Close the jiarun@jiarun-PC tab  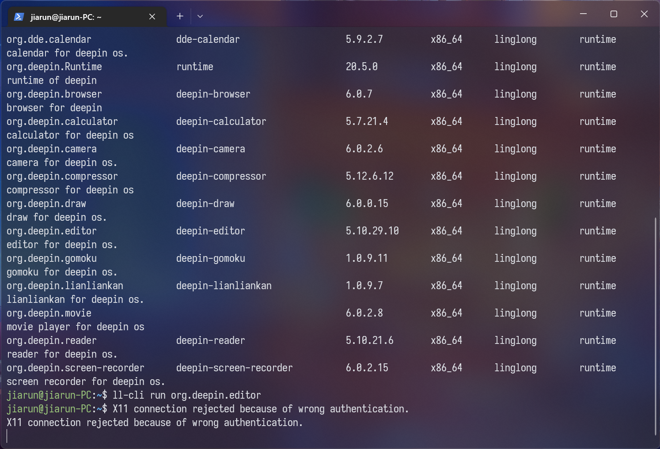tap(152, 17)
